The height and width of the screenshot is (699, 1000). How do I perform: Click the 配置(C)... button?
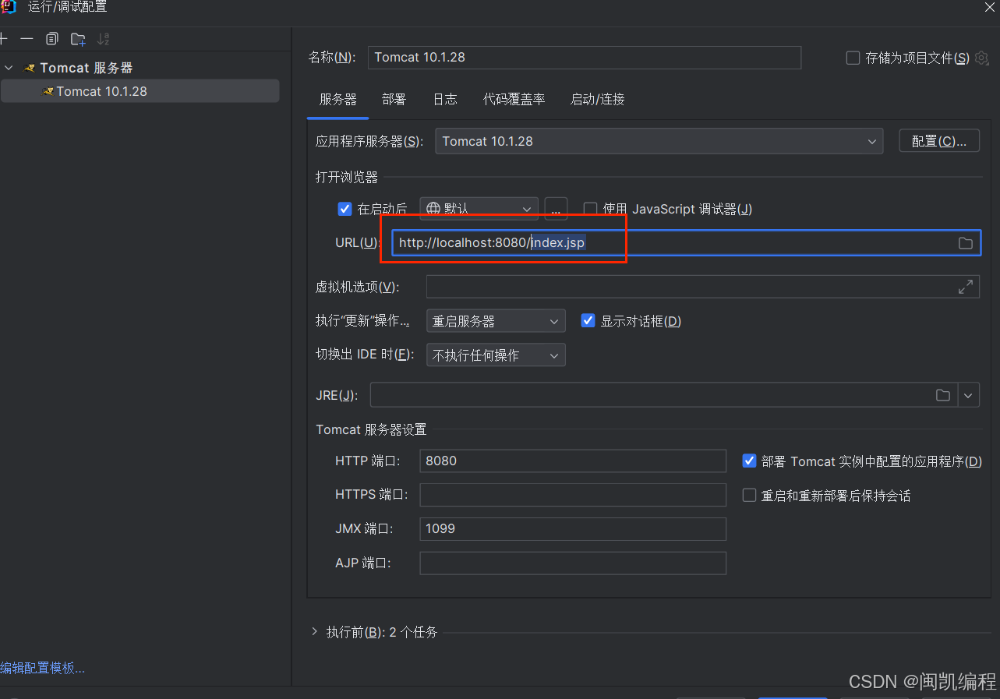coord(939,141)
